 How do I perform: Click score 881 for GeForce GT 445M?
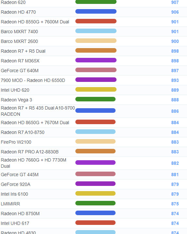175,175
